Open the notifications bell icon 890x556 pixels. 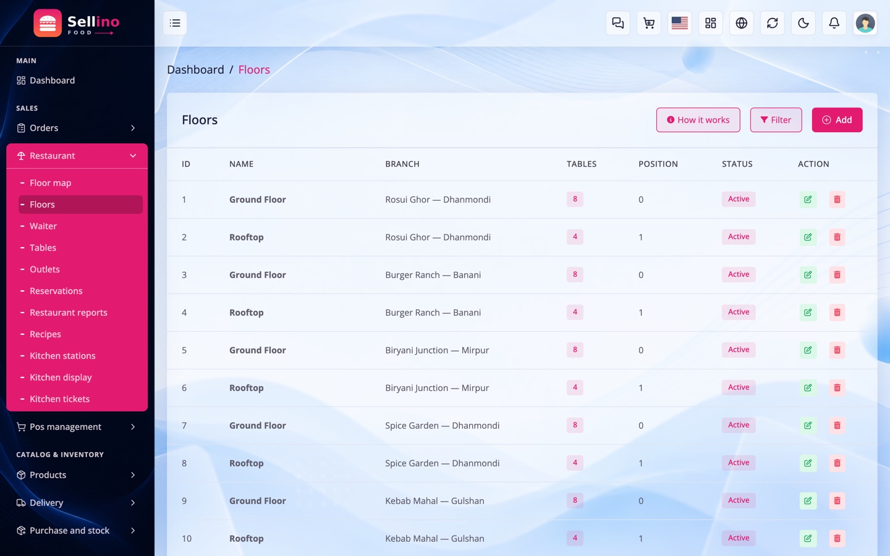coord(834,23)
